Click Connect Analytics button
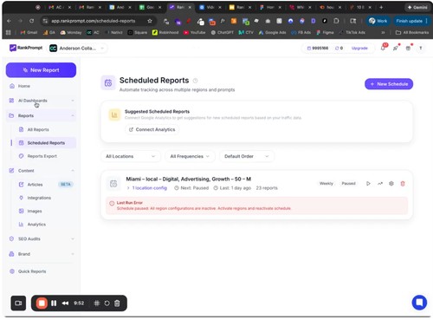 (x=152, y=129)
